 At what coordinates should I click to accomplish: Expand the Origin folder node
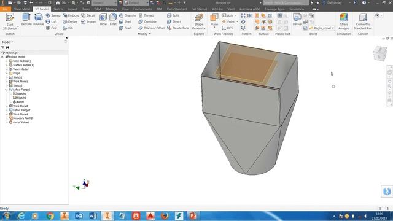coord(6,74)
